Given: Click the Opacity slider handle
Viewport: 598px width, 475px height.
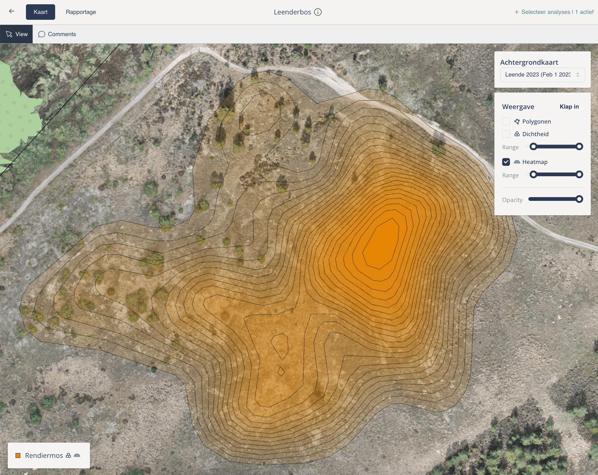Looking at the screenshot, I should (x=579, y=199).
